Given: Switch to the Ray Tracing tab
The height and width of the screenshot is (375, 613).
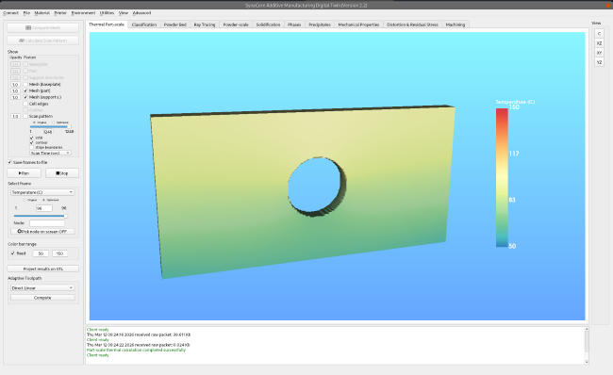Looking at the screenshot, I should coord(205,24).
